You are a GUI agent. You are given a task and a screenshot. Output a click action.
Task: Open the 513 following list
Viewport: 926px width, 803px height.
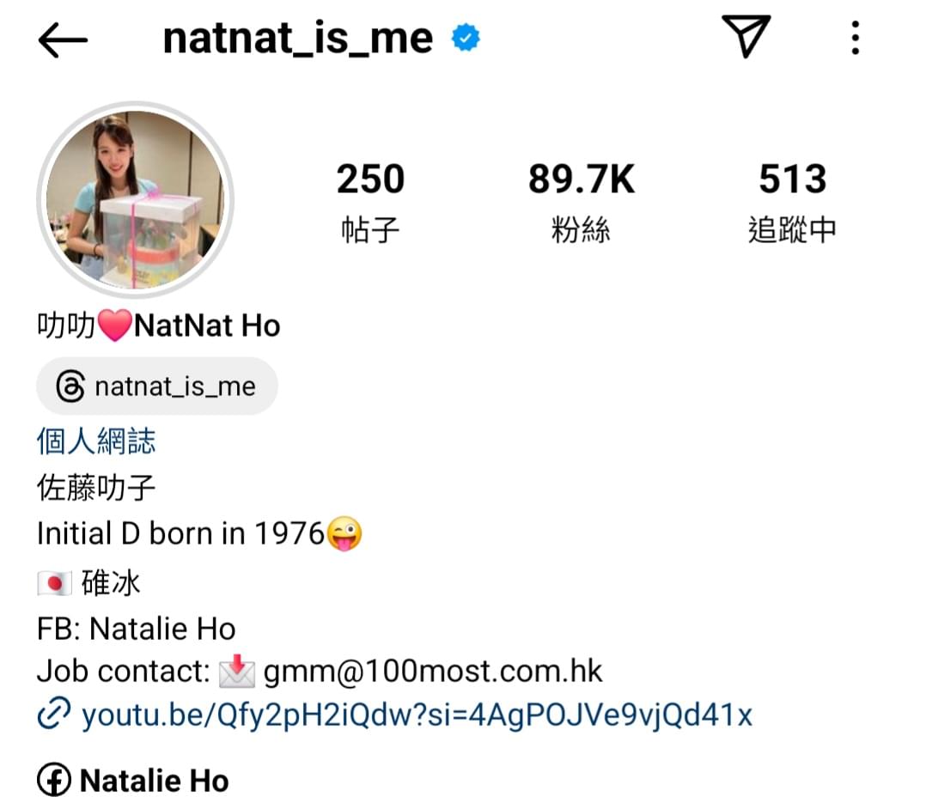pos(792,203)
